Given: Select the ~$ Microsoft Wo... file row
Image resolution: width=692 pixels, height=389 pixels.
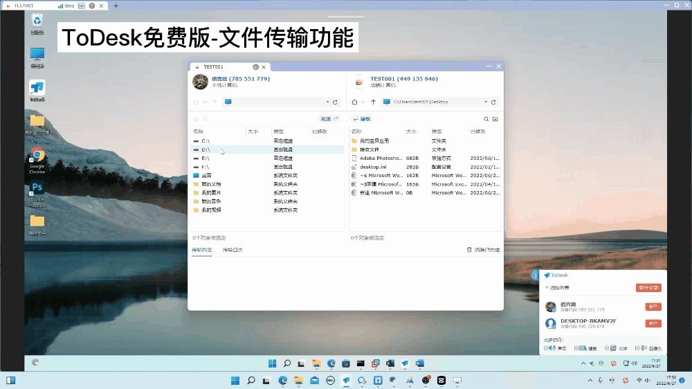Looking at the screenshot, I should [425, 175].
